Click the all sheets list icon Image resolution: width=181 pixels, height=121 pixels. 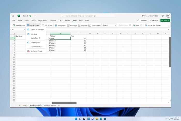20,105
